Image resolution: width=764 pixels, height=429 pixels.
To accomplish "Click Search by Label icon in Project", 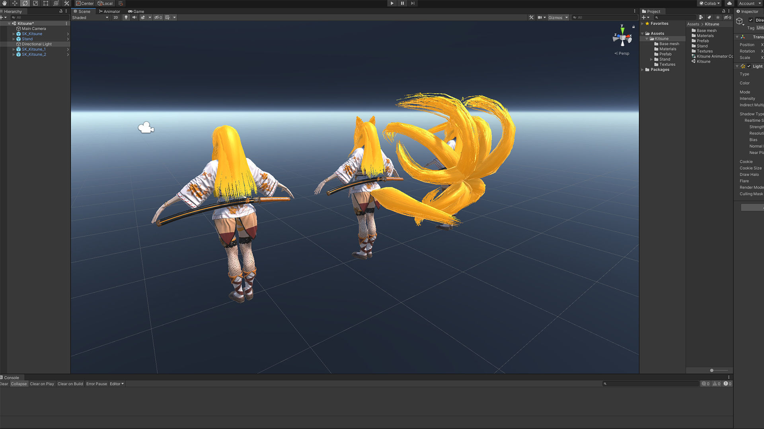I will 709,17.
